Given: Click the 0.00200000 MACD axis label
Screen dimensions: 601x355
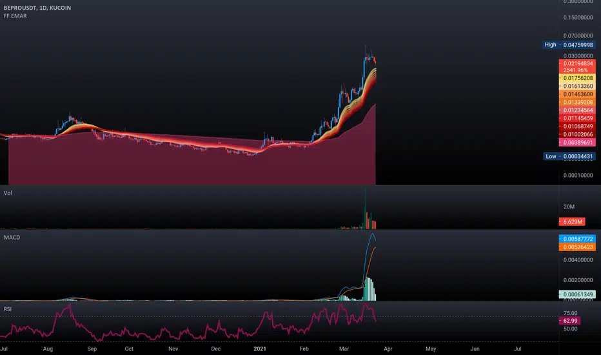Looking at the screenshot, I should click(578, 280).
